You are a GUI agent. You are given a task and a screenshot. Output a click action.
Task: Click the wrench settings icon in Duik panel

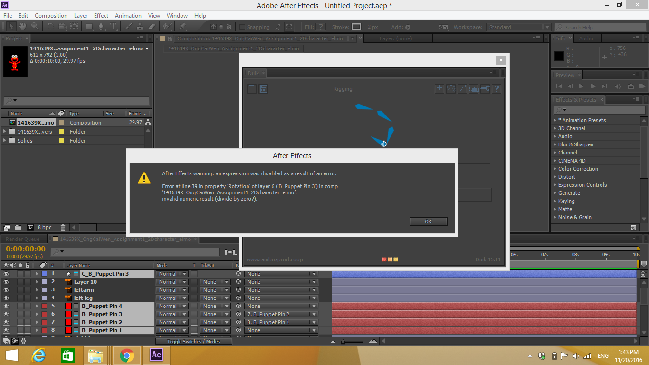coord(485,89)
